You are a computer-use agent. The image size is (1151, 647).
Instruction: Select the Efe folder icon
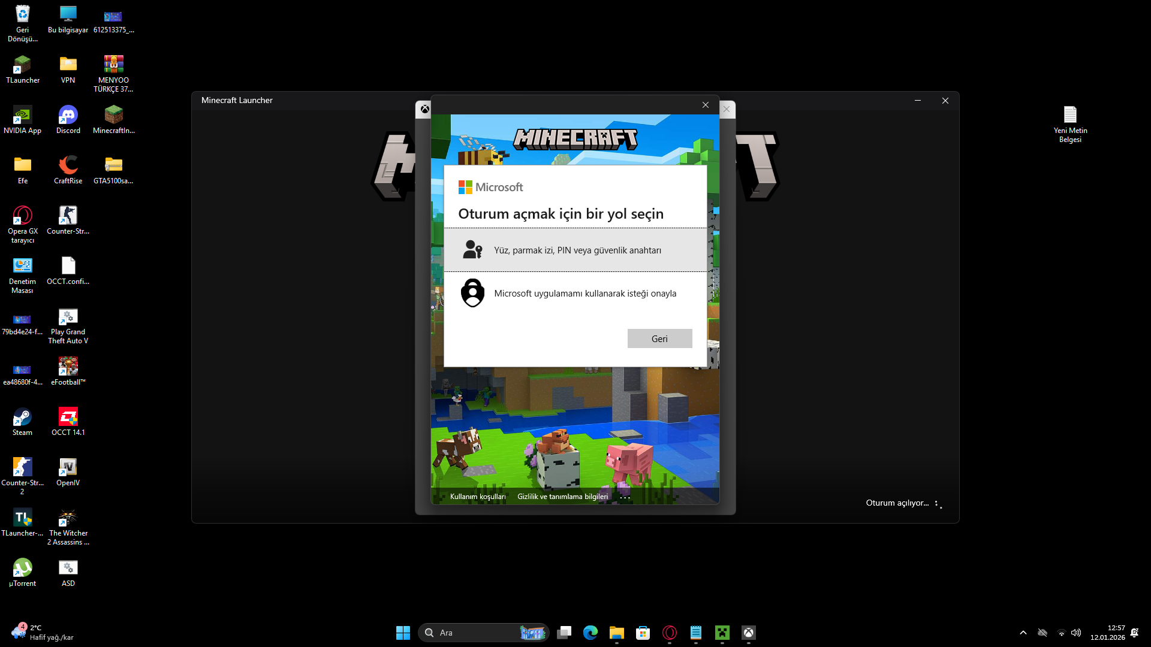(23, 170)
